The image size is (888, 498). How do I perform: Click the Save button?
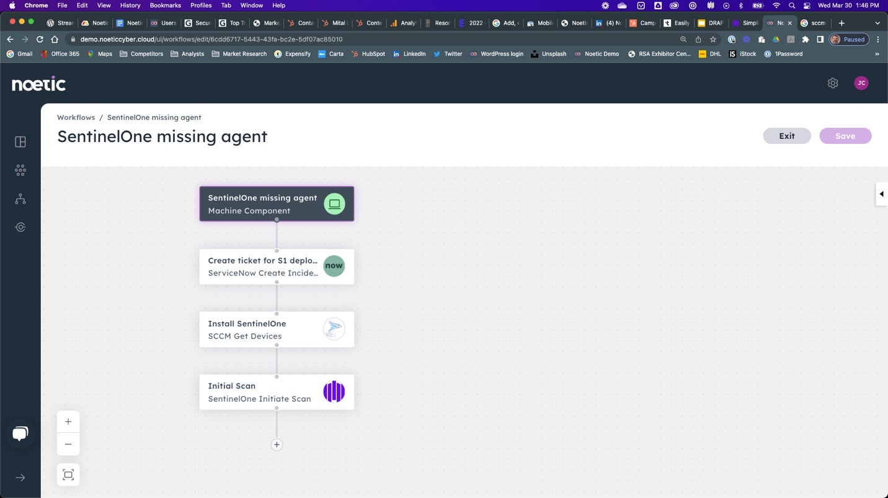845,136
